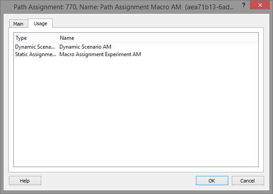273x194 pixels.
Task: Sort the list by Type column header
Action: coord(35,38)
